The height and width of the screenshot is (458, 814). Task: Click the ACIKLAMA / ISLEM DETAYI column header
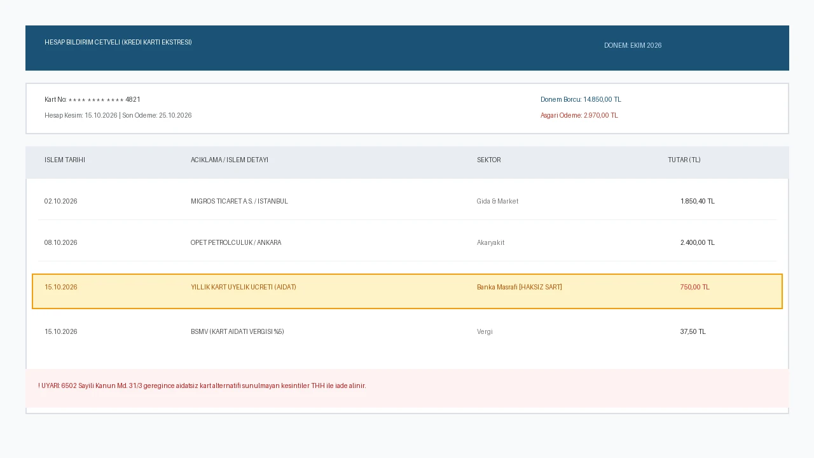pyautogui.click(x=230, y=160)
